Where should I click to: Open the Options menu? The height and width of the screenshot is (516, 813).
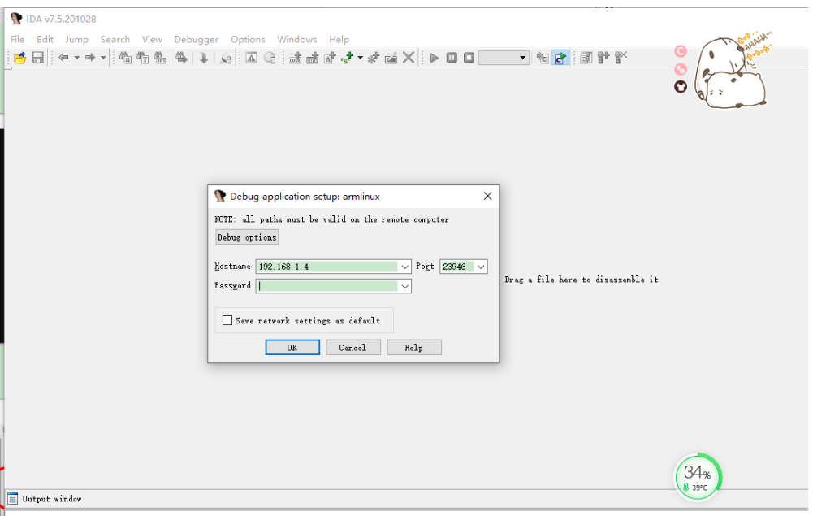pos(248,40)
